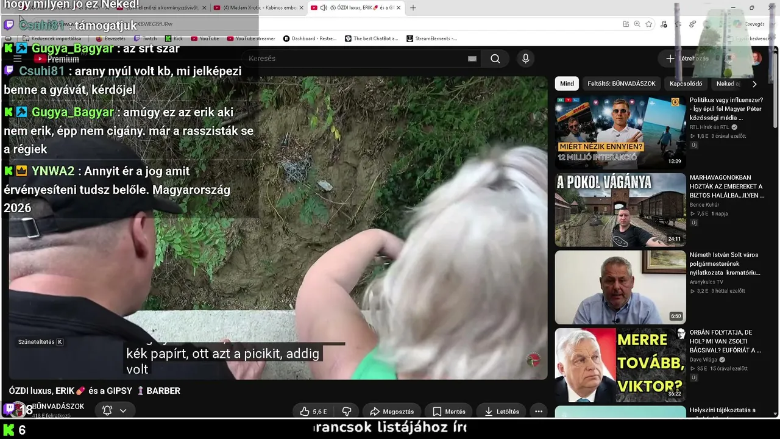
Task: Open 'Németh István Solt város polgármesterének' title
Action: pyautogui.click(x=725, y=263)
